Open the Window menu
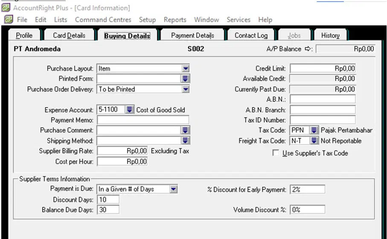387x239 pixels. tap(207, 20)
